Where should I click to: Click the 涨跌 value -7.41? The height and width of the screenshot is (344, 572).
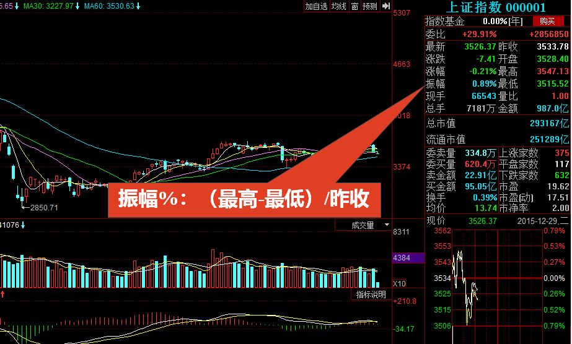pyautogui.click(x=486, y=59)
